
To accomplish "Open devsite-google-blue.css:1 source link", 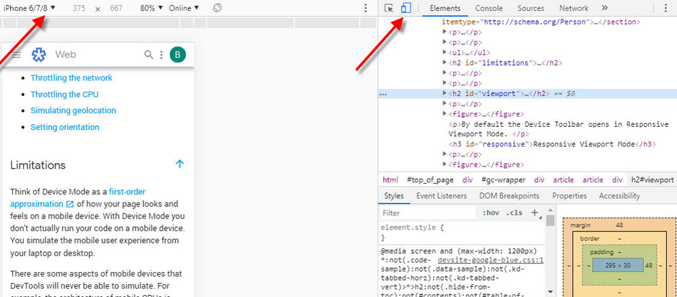I will coord(490,261).
